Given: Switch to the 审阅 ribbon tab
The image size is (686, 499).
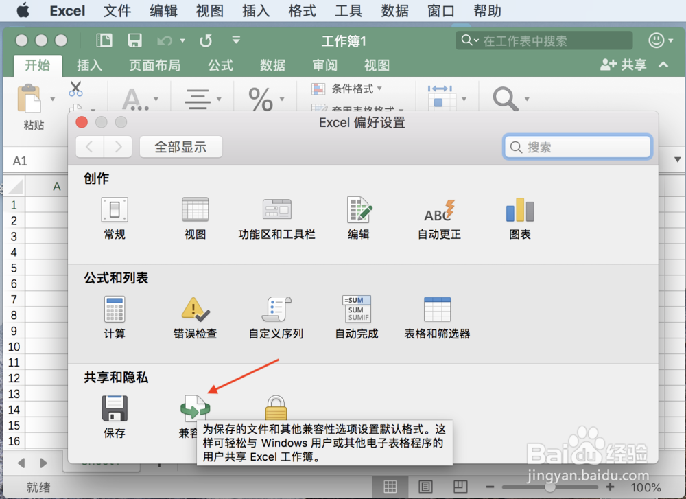Looking at the screenshot, I should 324,66.
